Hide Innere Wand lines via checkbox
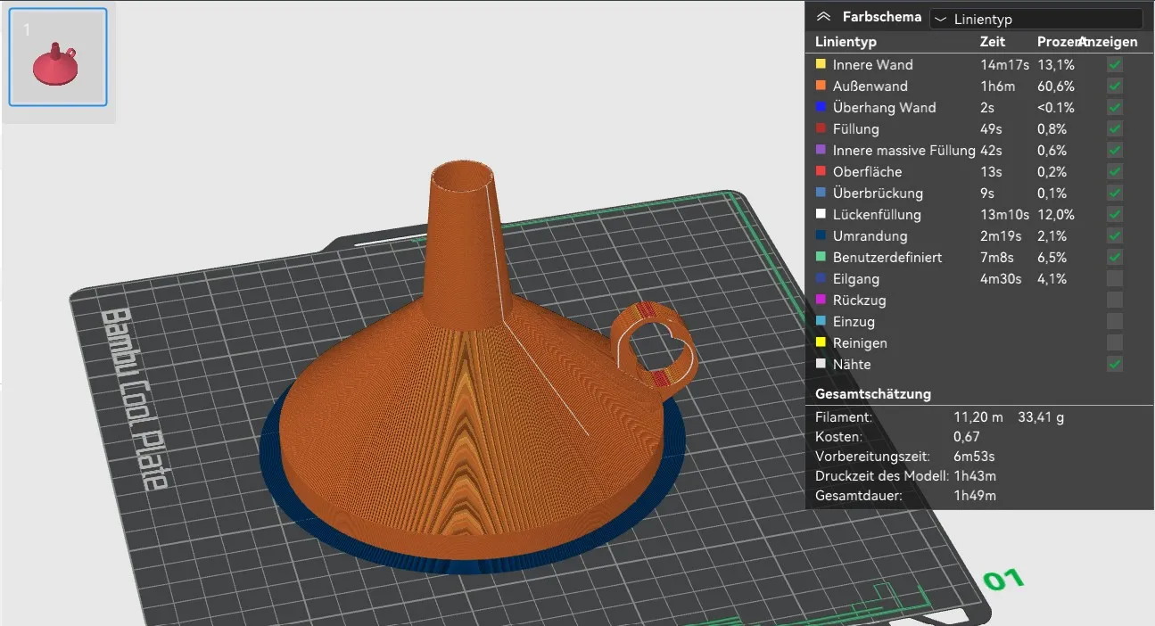This screenshot has height=626, width=1155. (1115, 65)
